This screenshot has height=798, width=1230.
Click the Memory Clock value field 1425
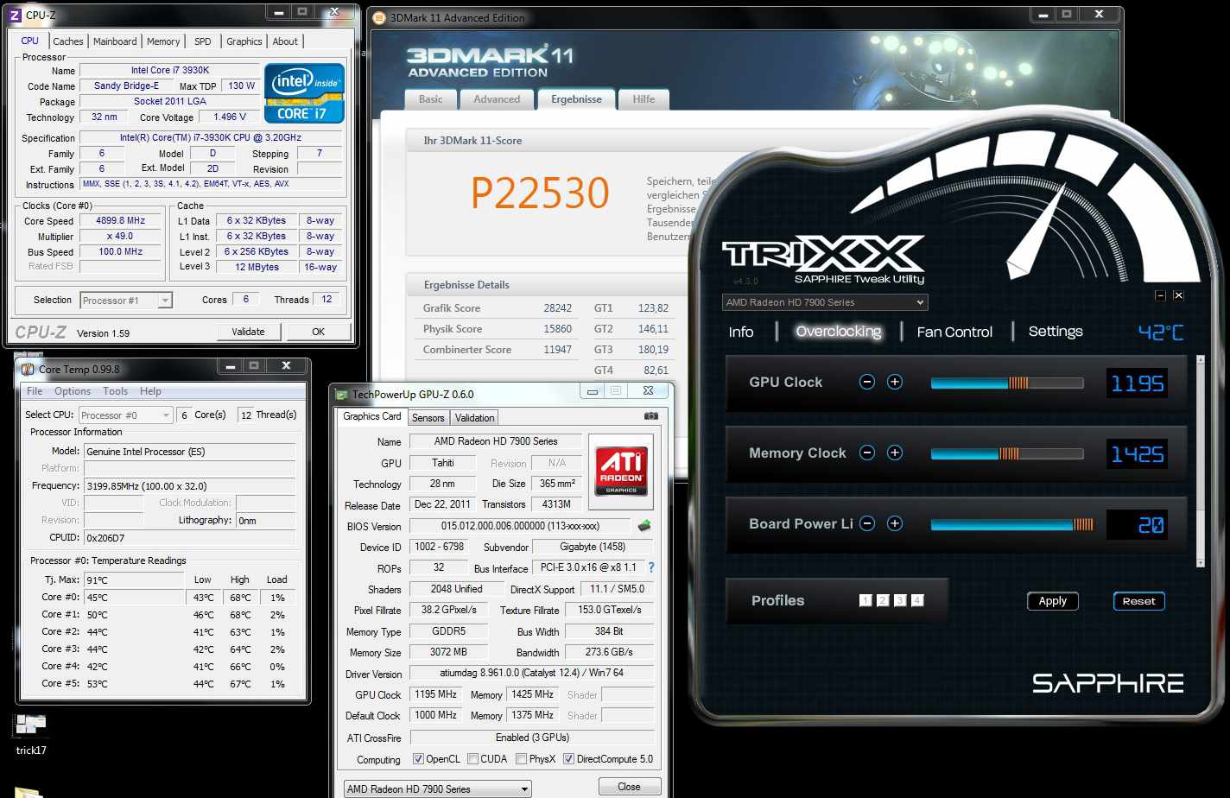click(1138, 454)
